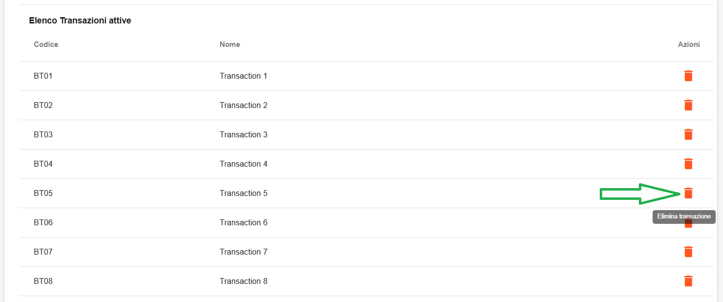Remove BT07 using the trash icon
Viewport: 723px width, 302px height.
(688, 252)
